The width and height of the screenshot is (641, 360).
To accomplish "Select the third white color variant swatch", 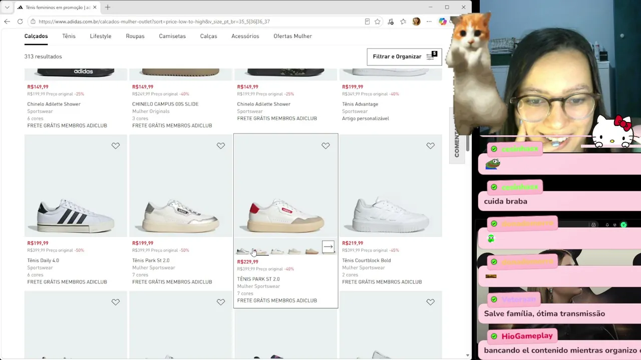I will [277, 250].
